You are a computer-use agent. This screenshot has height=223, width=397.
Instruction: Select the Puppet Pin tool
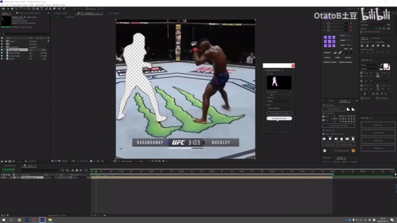tap(64, 9)
